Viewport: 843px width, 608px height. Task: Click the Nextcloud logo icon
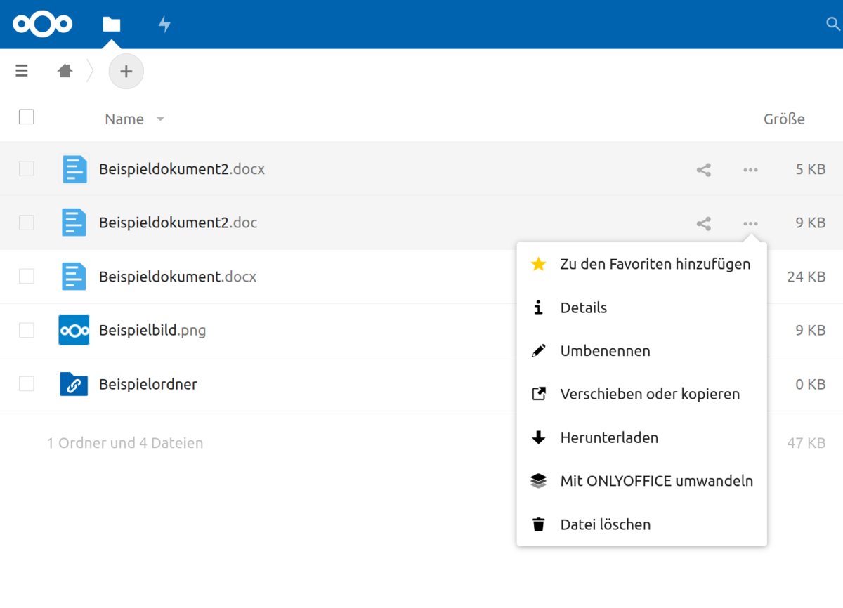(42, 25)
